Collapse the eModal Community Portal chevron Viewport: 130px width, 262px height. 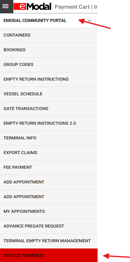[90, 21]
